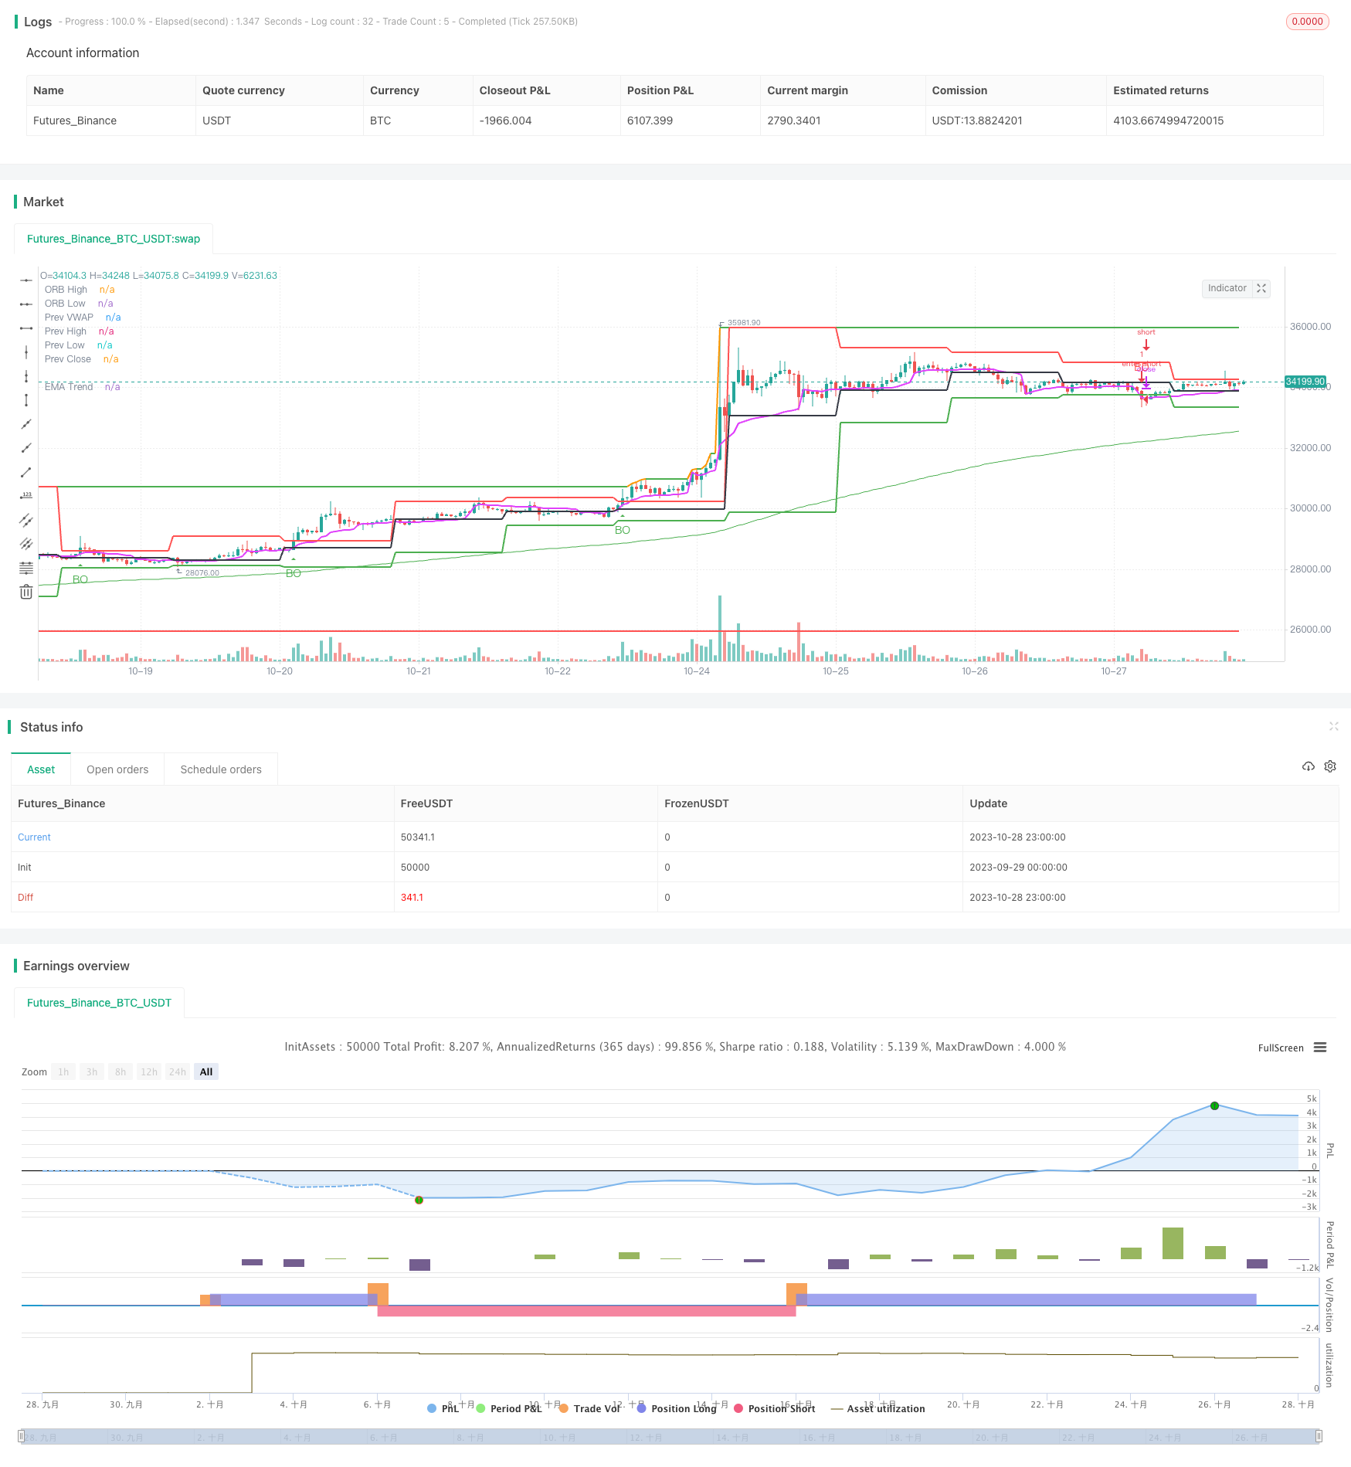Click the FreeUSDT value 50341.1

pos(418,837)
